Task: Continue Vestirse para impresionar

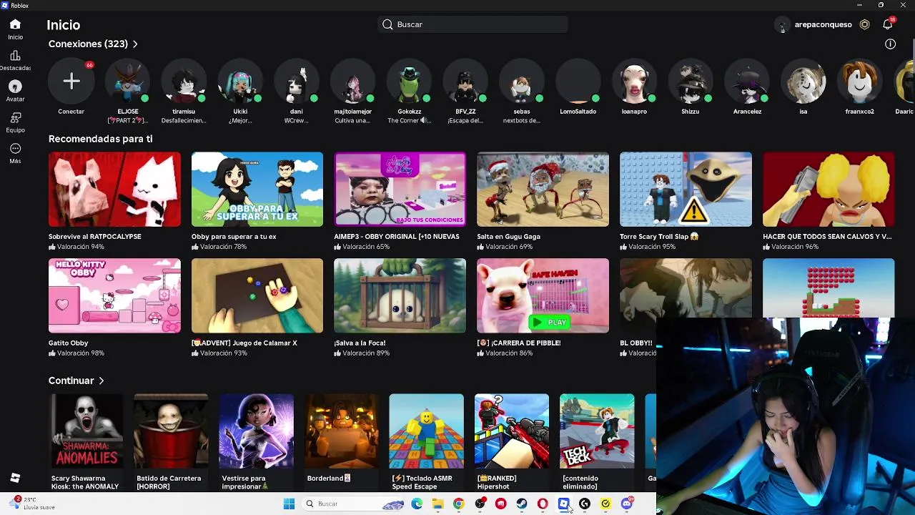Action: coord(256,431)
